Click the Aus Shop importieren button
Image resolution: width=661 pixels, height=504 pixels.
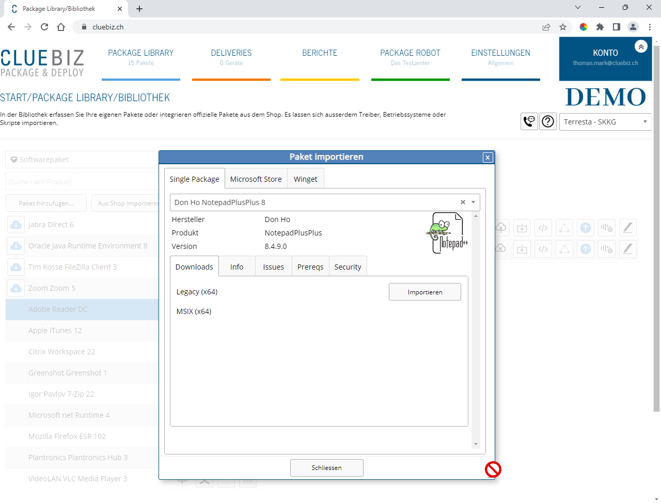pos(125,203)
